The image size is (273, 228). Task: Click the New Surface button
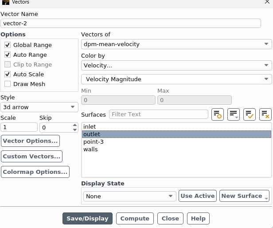coord(244,196)
